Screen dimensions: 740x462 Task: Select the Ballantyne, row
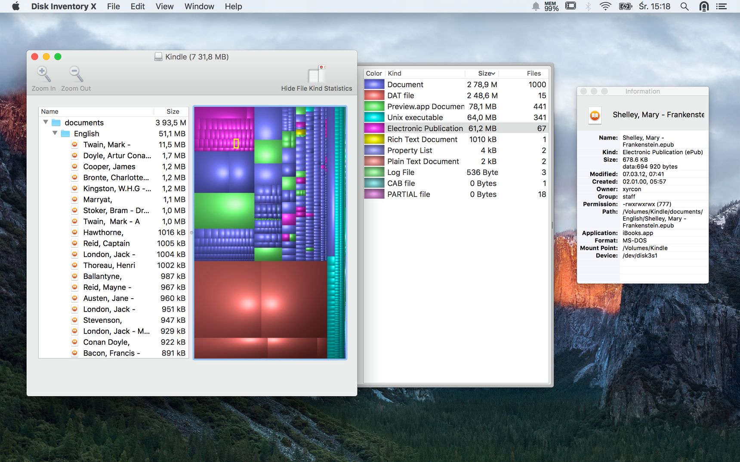coord(114,276)
